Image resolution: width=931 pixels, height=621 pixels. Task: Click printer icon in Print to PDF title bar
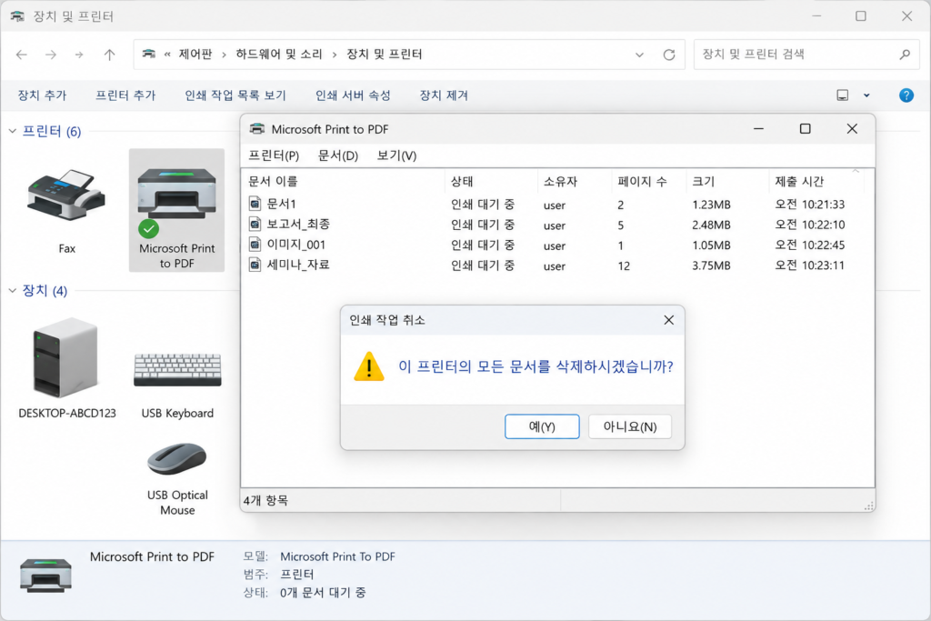point(257,129)
